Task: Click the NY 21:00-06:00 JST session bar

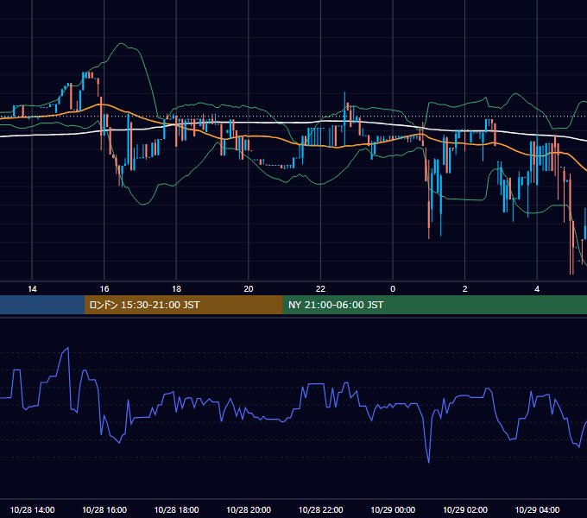Action: (x=434, y=305)
